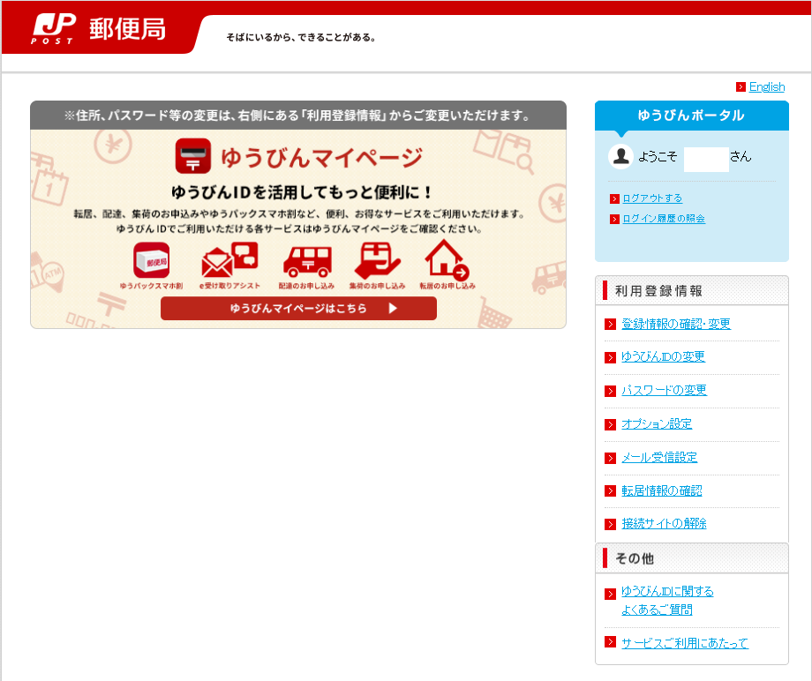
Task: Click the ゆうパックスマホ割 icon
Action: [151, 260]
